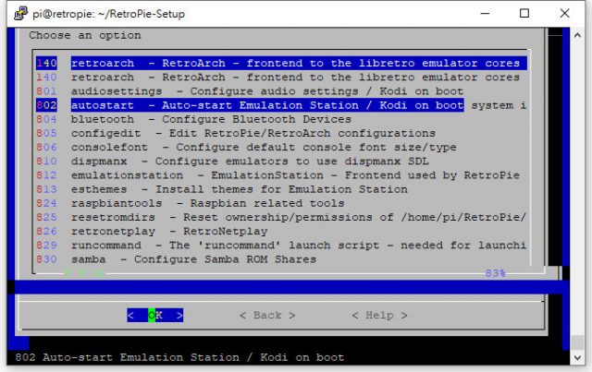Screen dimensions: 592x372
Task: Select 802 autostart menu entry
Action: pos(250,105)
